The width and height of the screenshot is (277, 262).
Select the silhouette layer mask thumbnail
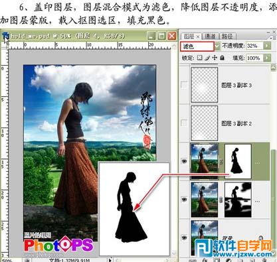pos(238,161)
